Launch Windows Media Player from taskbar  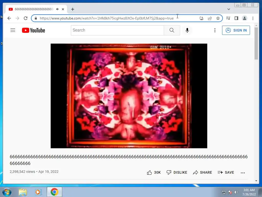[38, 192]
